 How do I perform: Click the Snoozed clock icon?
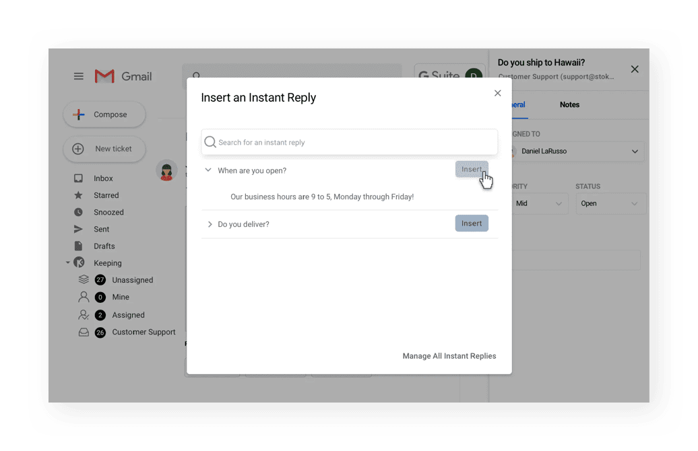78,212
